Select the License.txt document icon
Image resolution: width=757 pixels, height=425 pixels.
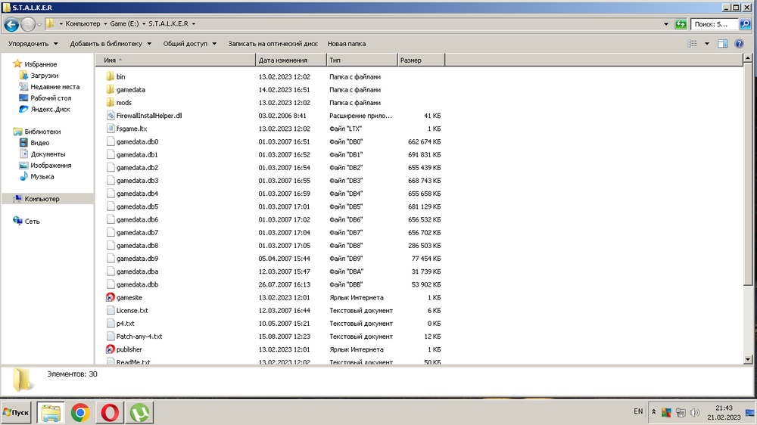click(x=110, y=310)
